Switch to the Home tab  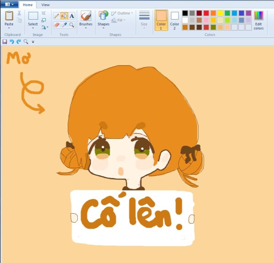[x=28, y=5]
